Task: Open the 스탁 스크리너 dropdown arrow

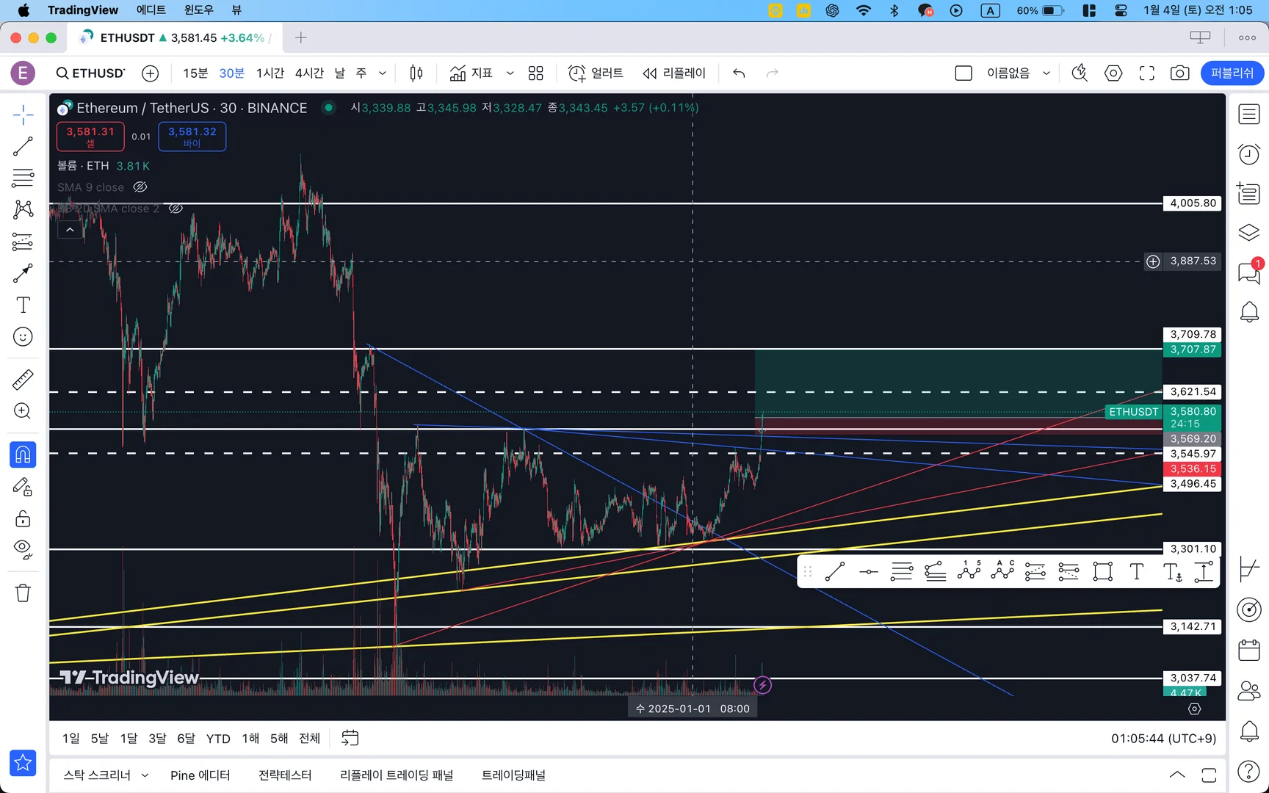Action: 145,775
